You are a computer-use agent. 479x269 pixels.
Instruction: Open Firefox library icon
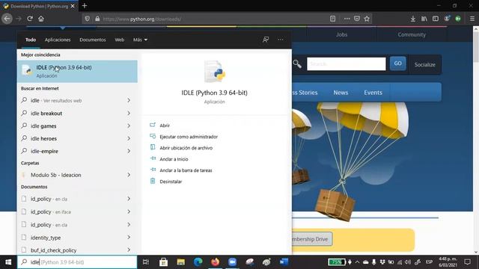(x=424, y=19)
